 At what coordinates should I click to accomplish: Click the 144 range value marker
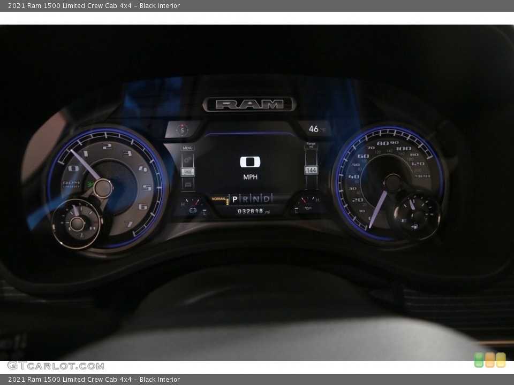[x=311, y=170]
